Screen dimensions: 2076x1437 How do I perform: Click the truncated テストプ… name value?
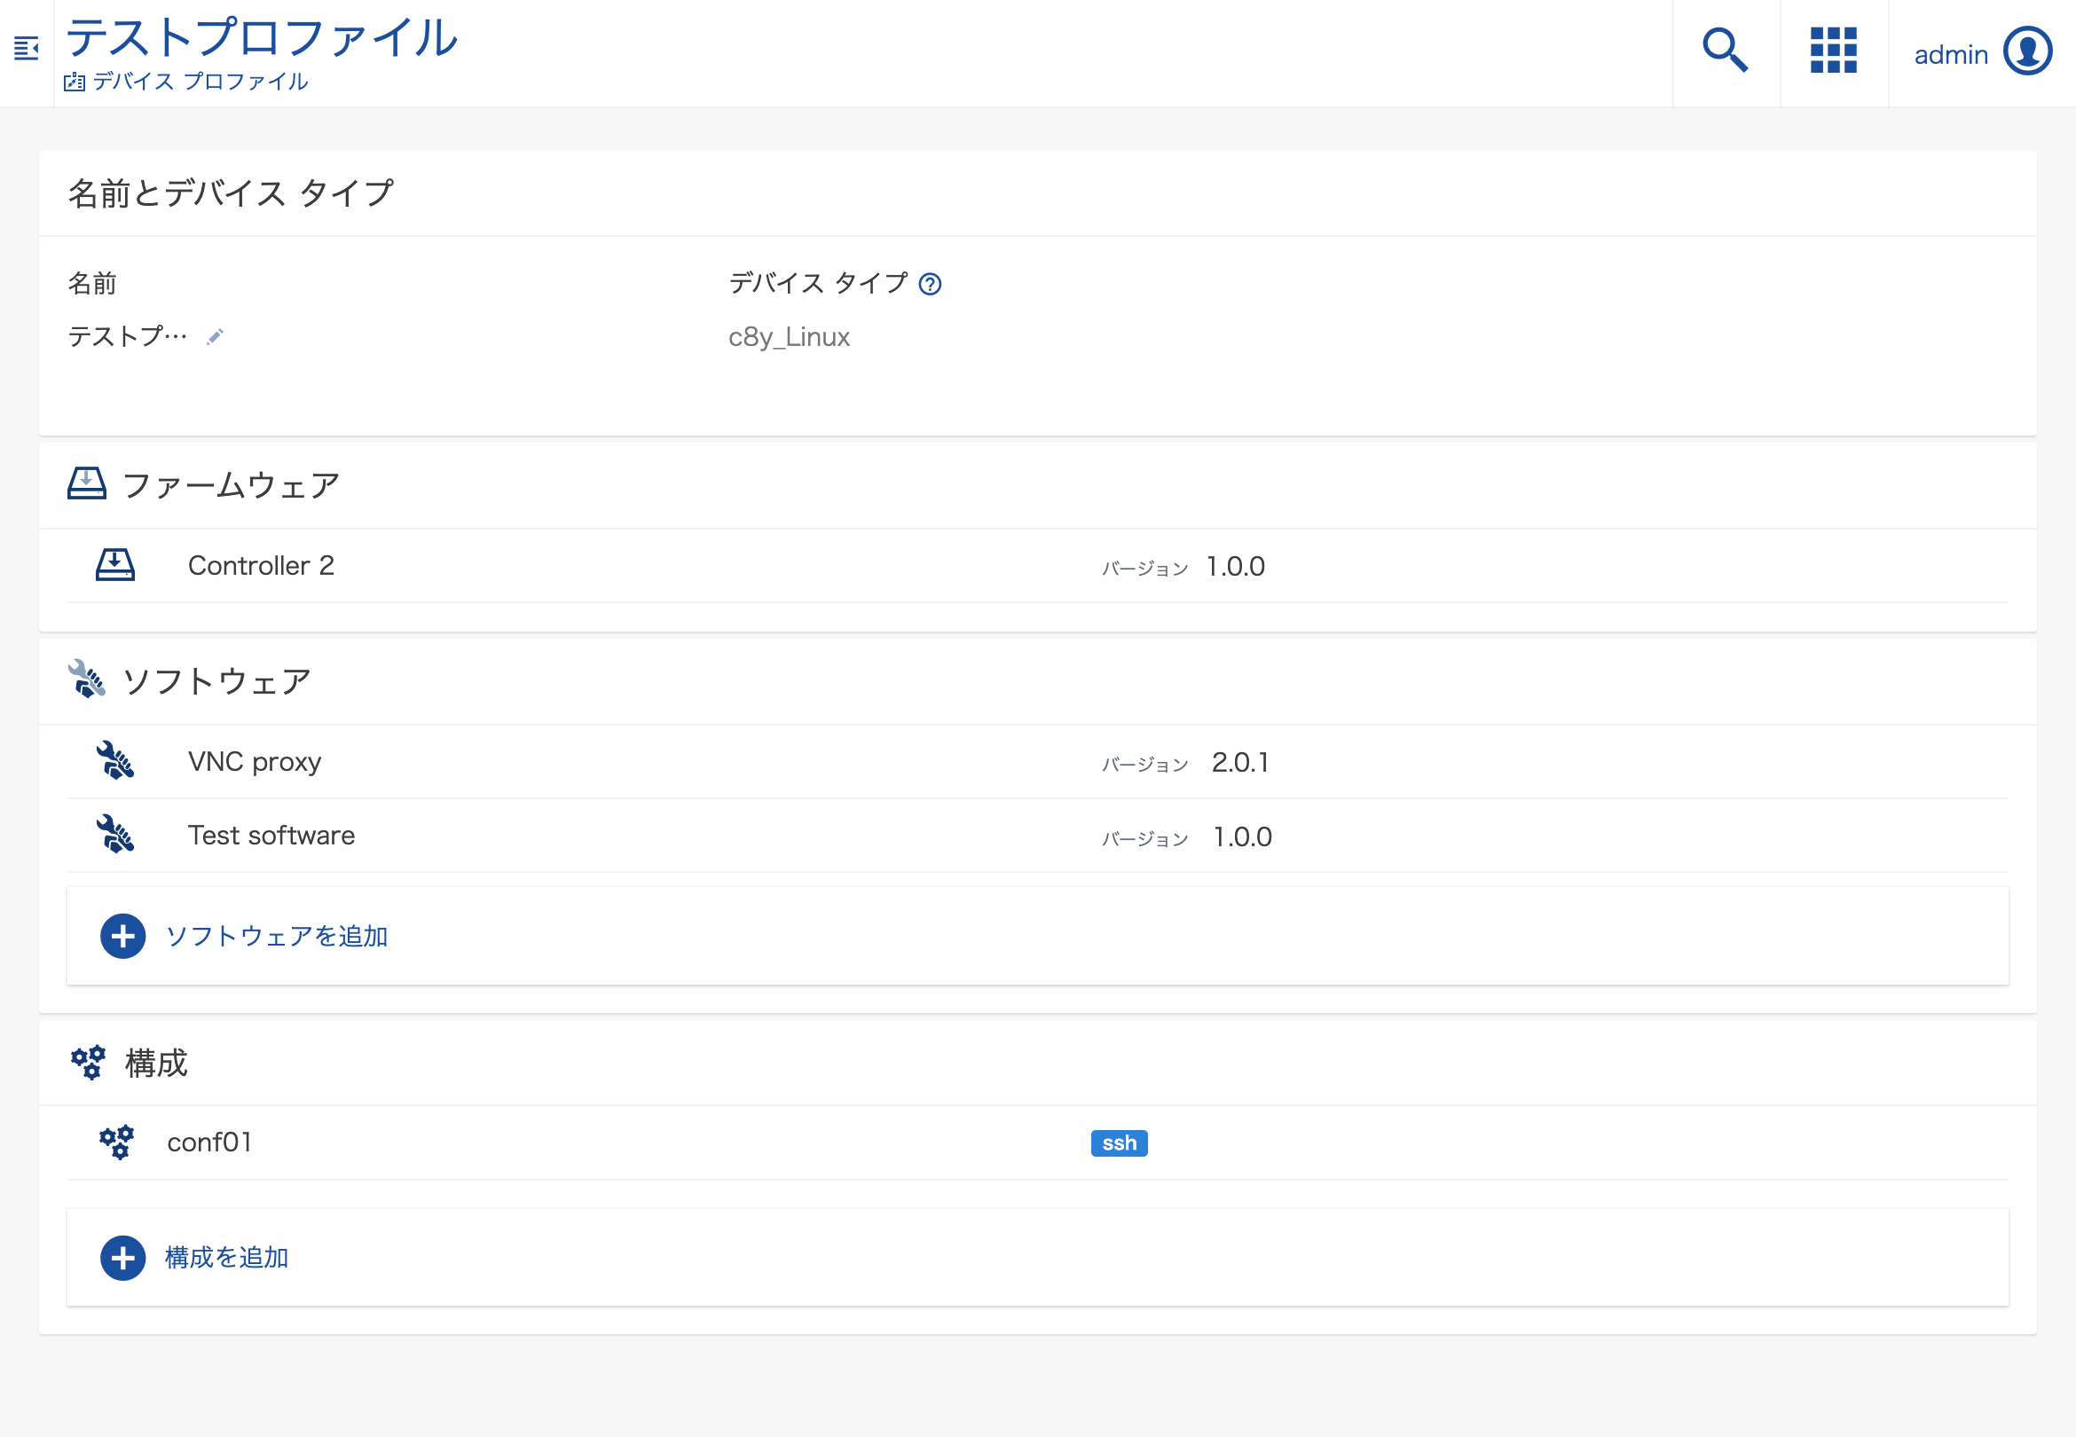(127, 337)
